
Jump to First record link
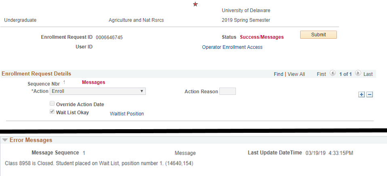pos(321,74)
